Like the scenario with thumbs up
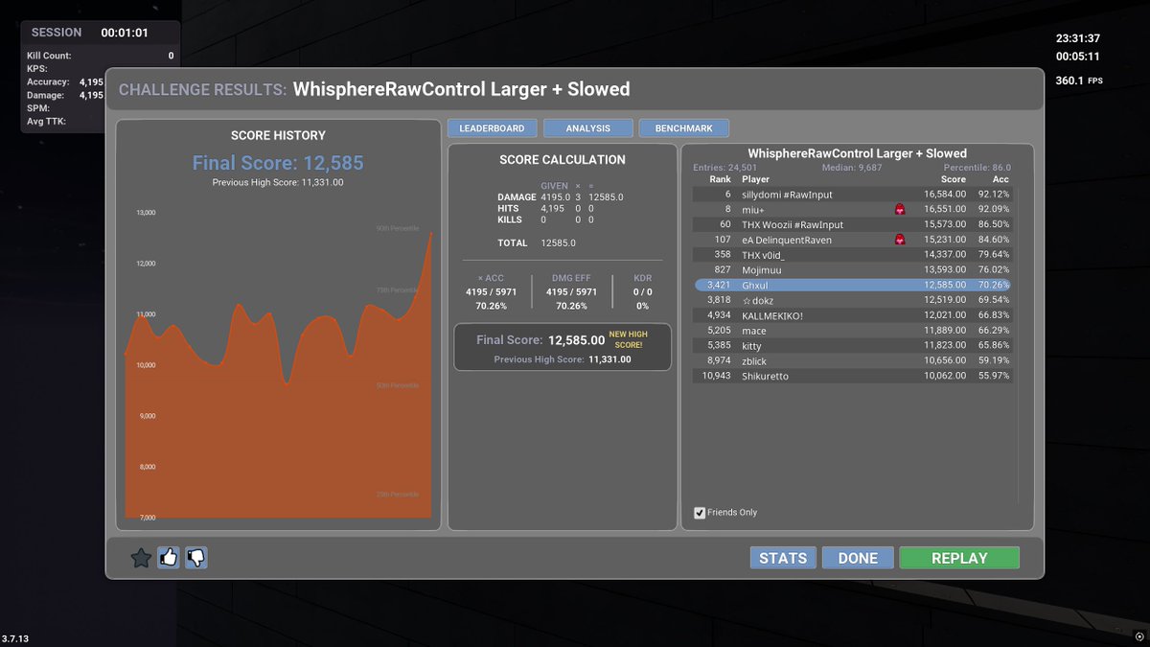 click(169, 558)
